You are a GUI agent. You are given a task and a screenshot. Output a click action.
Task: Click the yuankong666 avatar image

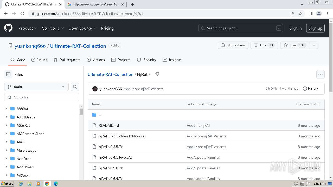tap(95, 89)
